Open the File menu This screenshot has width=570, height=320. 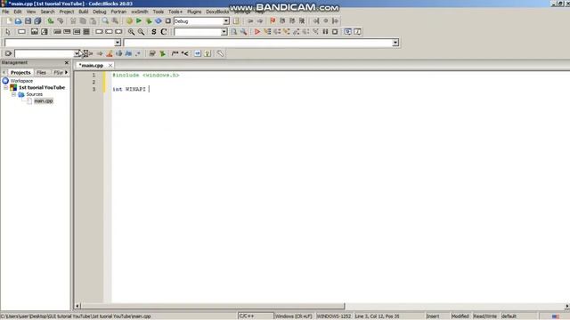(x=5, y=12)
